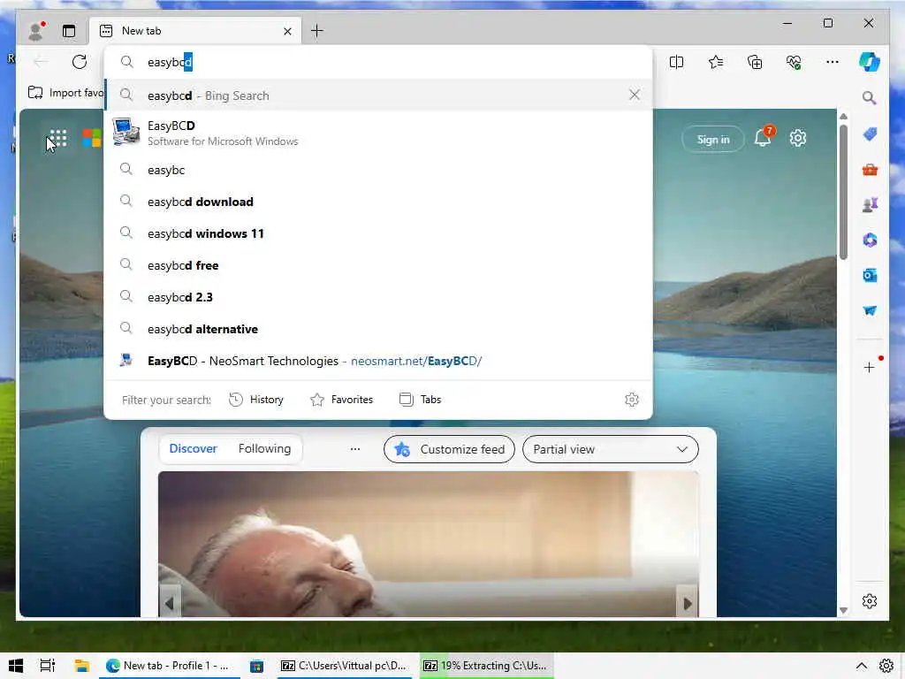Choose EasyBCD Software for Microsoft Windows suggestion
This screenshot has width=905, height=679.
click(x=379, y=133)
